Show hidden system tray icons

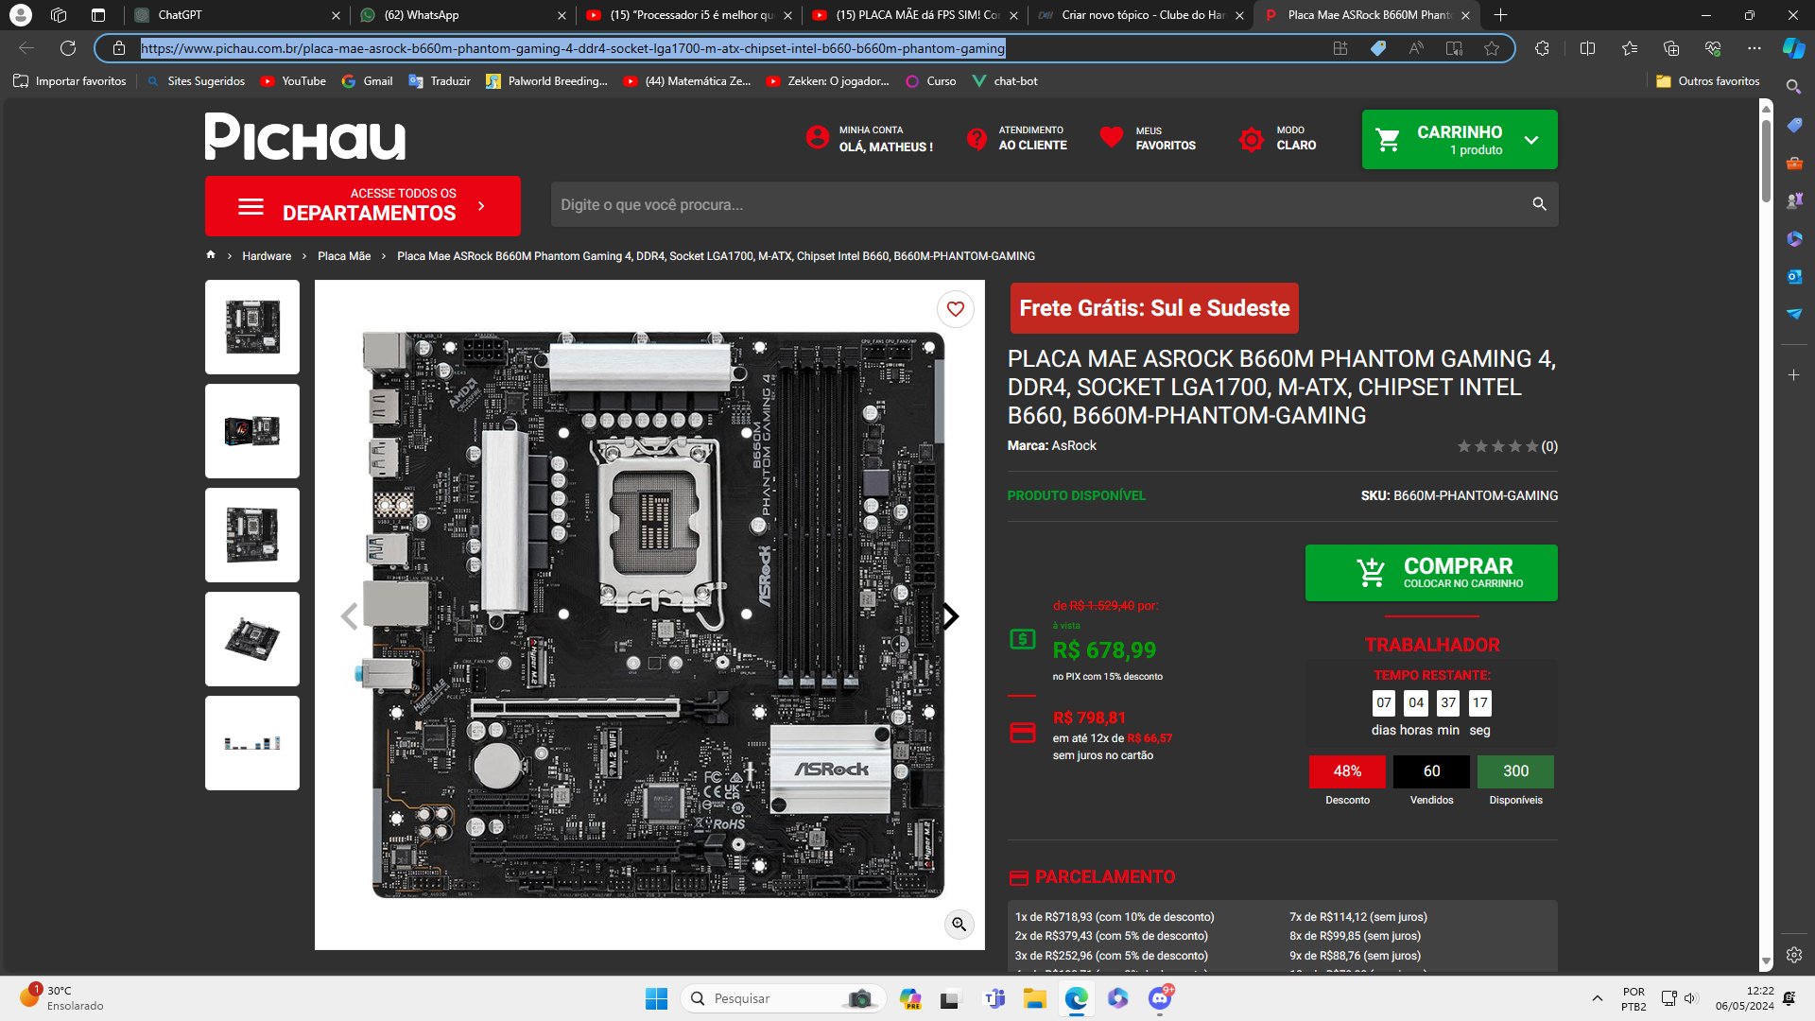(x=1597, y=998)
